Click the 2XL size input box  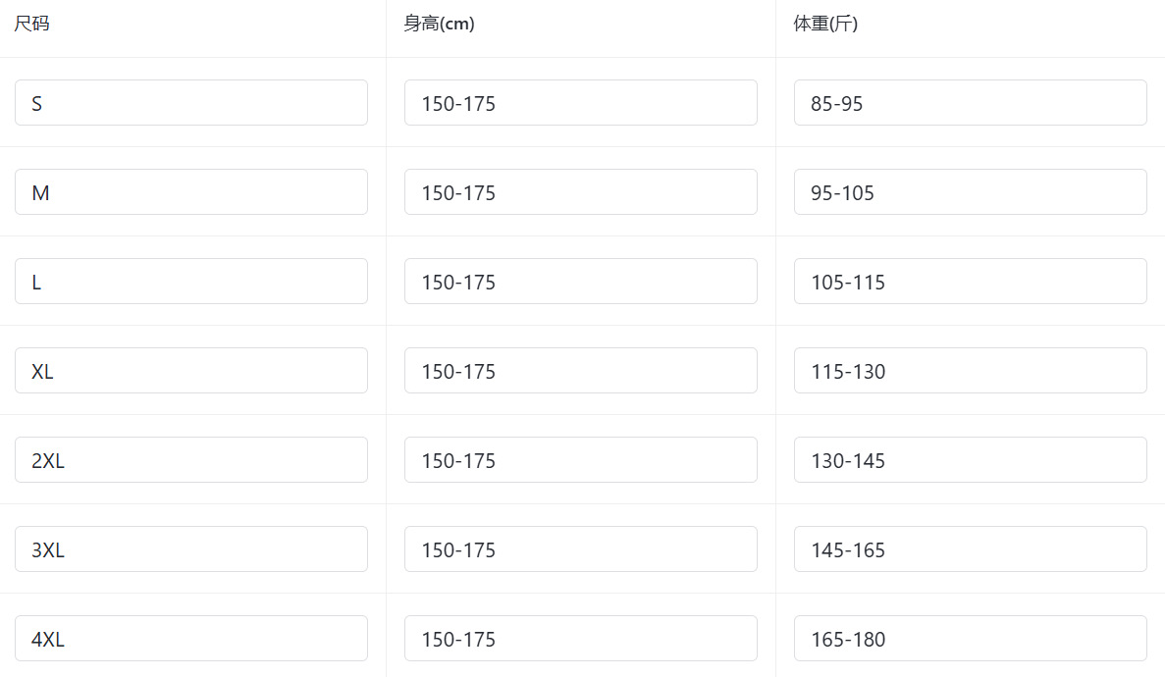190,460
